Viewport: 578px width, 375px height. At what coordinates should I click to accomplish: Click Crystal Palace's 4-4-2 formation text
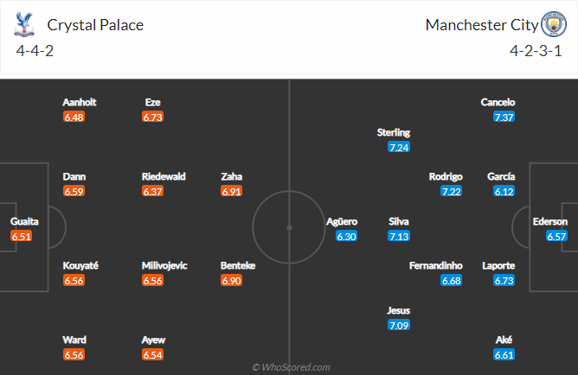[34, 50]
